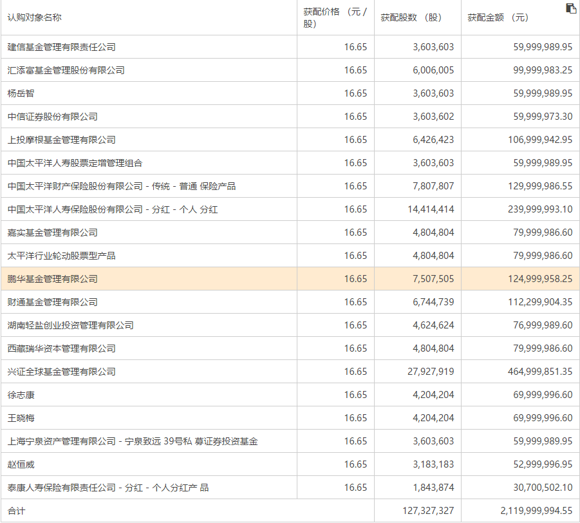Click share count 4,624,624

coord(433,325)
